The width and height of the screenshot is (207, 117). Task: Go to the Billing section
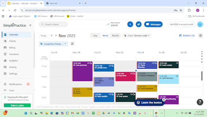17,48
